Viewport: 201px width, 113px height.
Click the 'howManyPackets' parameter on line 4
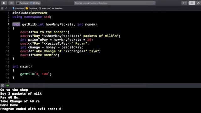[59, 24]
